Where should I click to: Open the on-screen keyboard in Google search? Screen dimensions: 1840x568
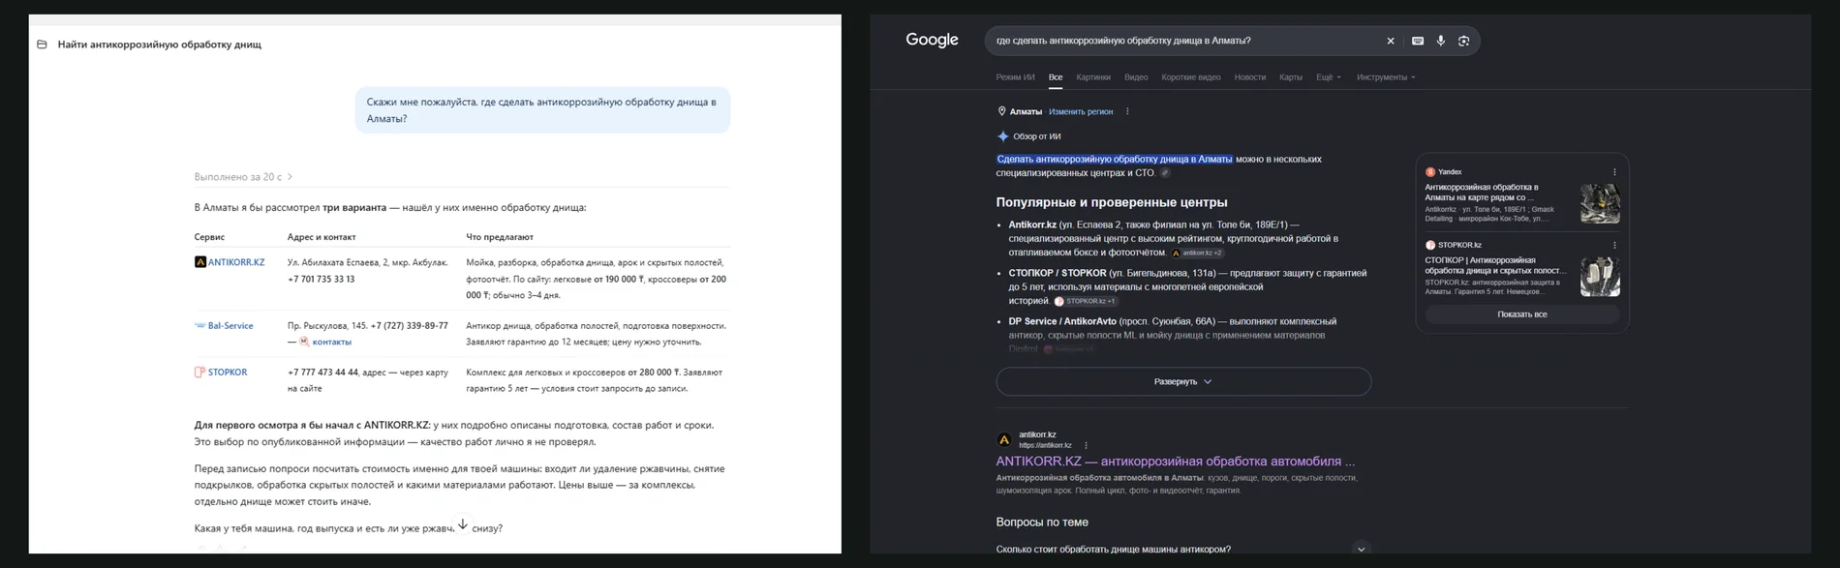1418,41
